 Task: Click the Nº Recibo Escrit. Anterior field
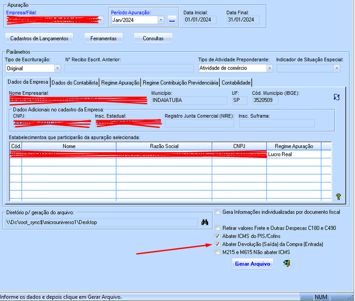129,68
